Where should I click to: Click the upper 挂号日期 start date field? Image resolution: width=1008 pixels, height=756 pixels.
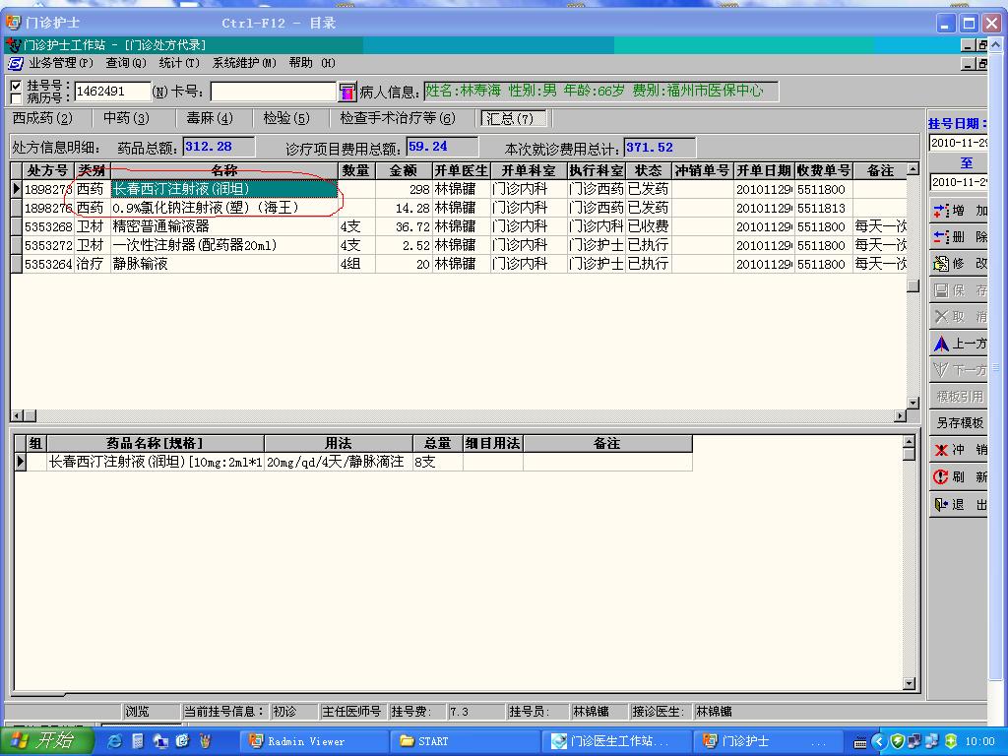(958, 143)
